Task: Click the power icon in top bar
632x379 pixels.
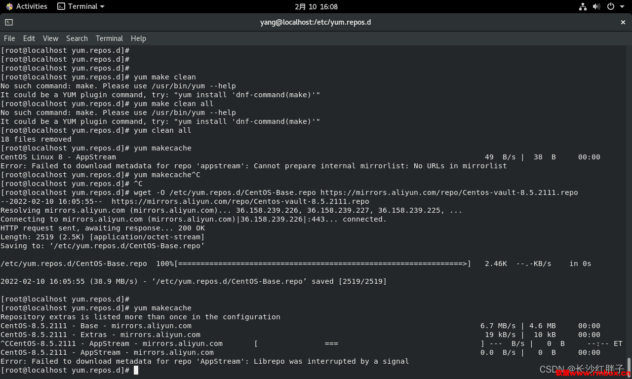Action: (611, 6)
